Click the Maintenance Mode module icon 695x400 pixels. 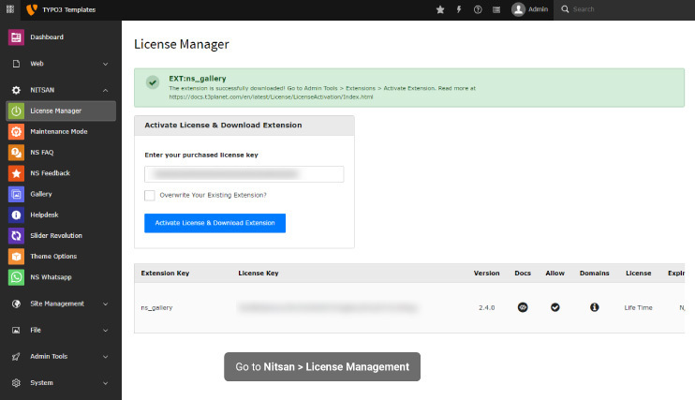click(x=17, y=132)
